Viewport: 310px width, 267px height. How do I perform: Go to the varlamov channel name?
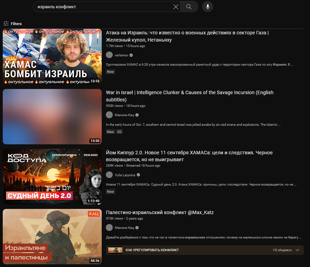click(121, 55)
